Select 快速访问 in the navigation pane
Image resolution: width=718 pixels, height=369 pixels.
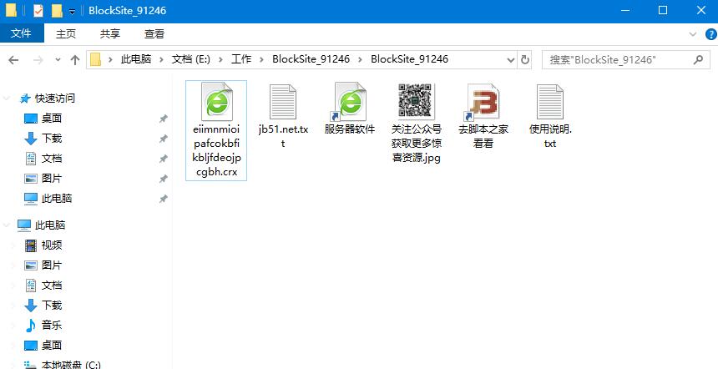pos(54,98)
